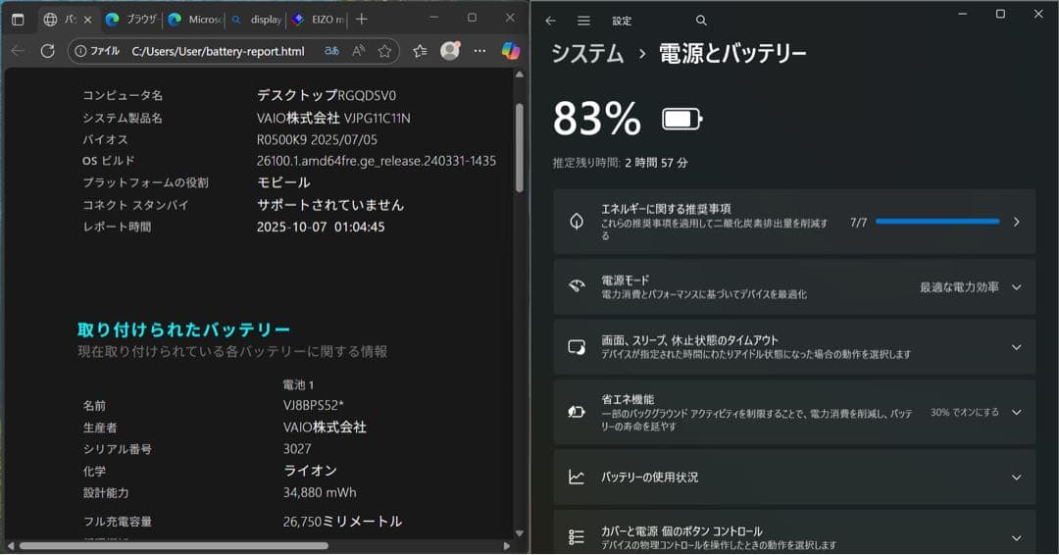Image resolution: width=1059 pixels, height=555 pixels.
Task: Expand 画面、スリープ、休止状態のタイムアウト section
Action: [x=794, y=347]
